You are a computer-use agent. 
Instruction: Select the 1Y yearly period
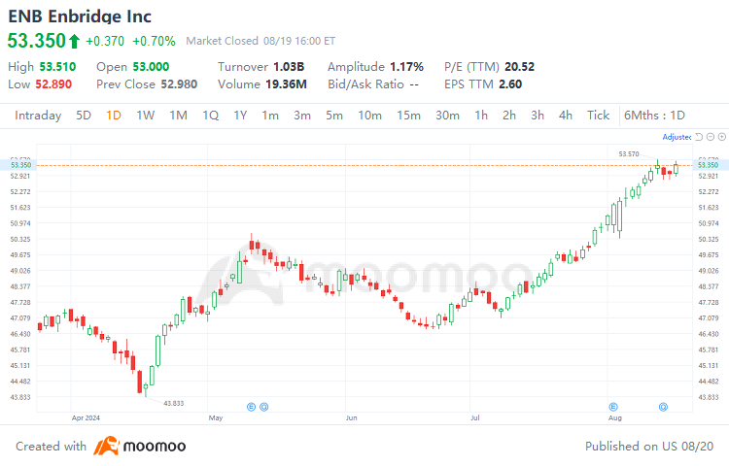pos(240,116)
